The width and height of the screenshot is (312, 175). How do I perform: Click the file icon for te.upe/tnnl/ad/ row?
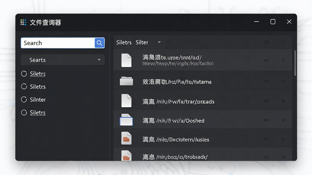126,60
